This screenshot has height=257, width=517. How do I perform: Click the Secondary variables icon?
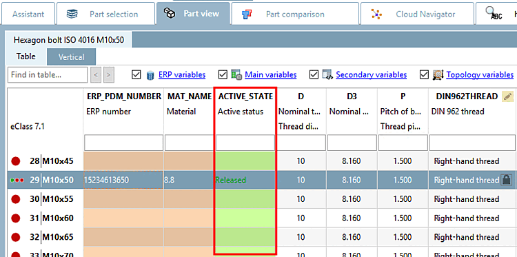click(327, 75)
